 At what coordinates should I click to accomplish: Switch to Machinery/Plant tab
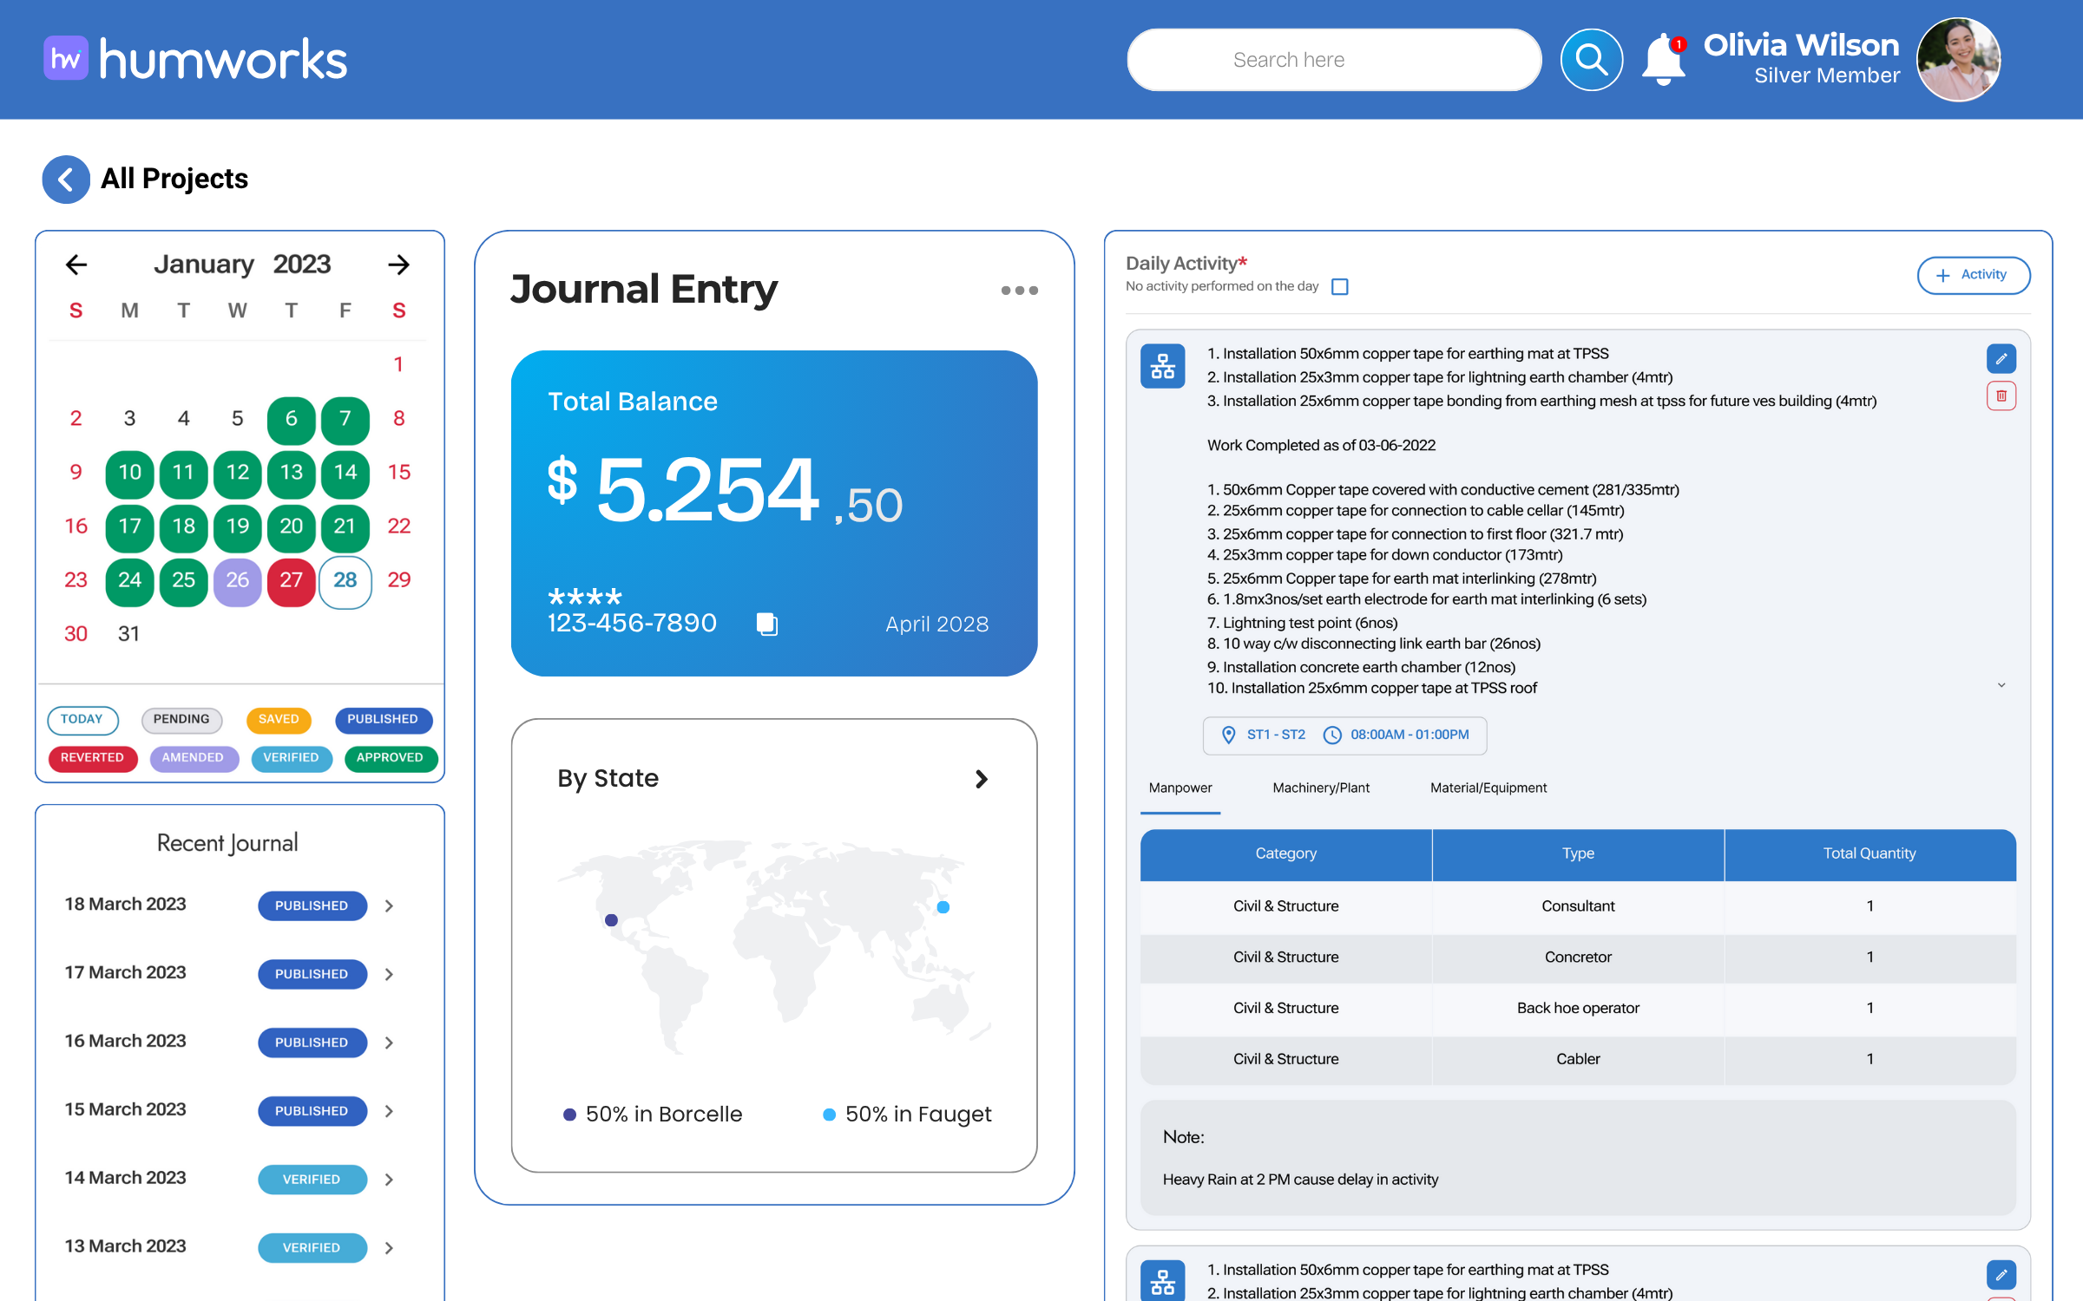coord(1320,788)
